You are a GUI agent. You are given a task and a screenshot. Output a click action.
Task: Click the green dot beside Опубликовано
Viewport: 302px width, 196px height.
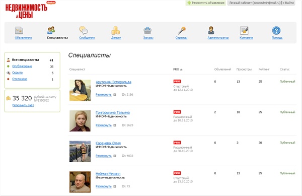8,67
